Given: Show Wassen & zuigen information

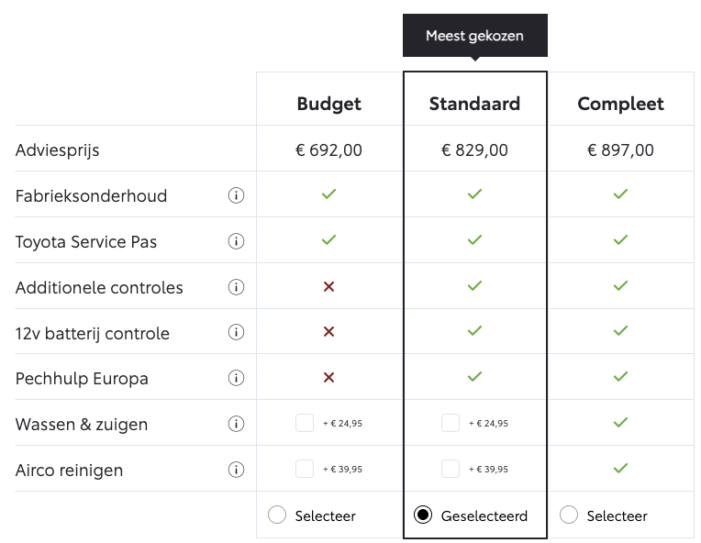Looking at the screenshot, I should [236, 424].
